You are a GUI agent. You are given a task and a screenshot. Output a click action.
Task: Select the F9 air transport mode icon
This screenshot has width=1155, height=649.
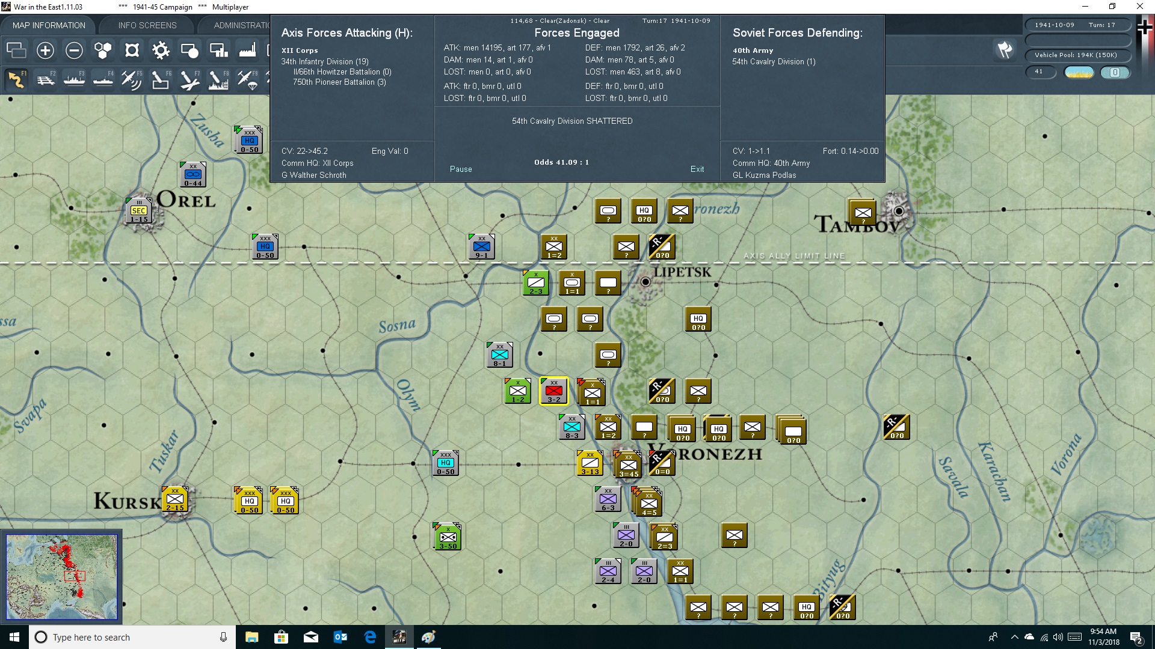(247, 79)
